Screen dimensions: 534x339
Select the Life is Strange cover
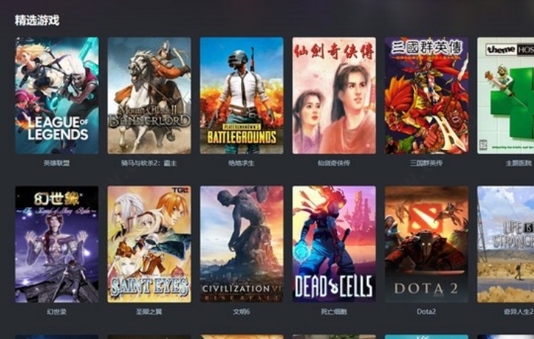(505, 244)
